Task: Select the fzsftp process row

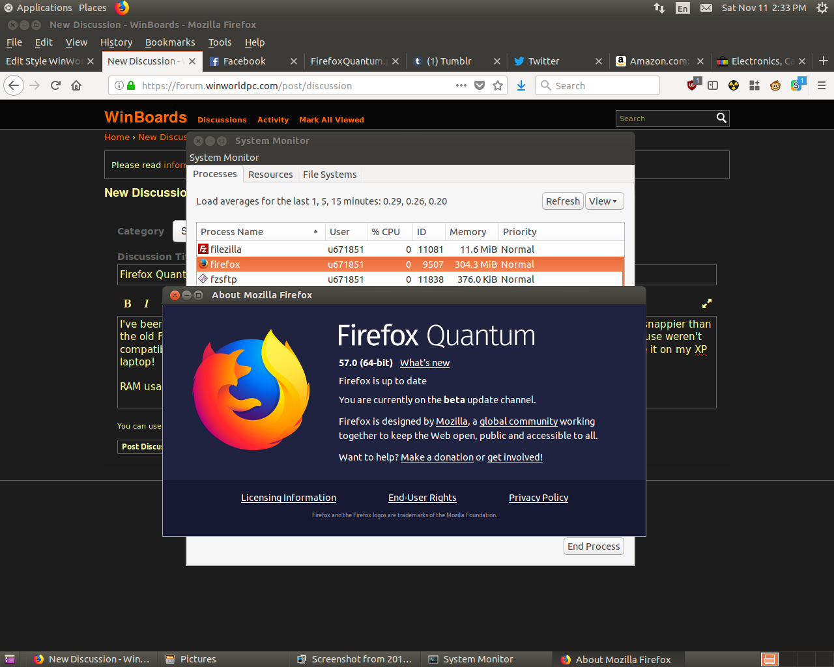Action: tap(410, 279)
